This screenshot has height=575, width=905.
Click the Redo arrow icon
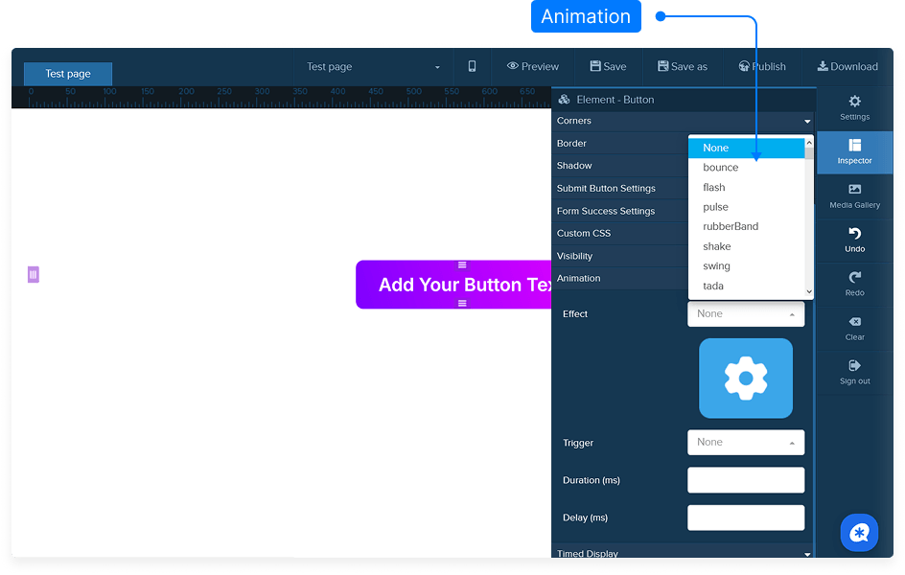(854, 278)
